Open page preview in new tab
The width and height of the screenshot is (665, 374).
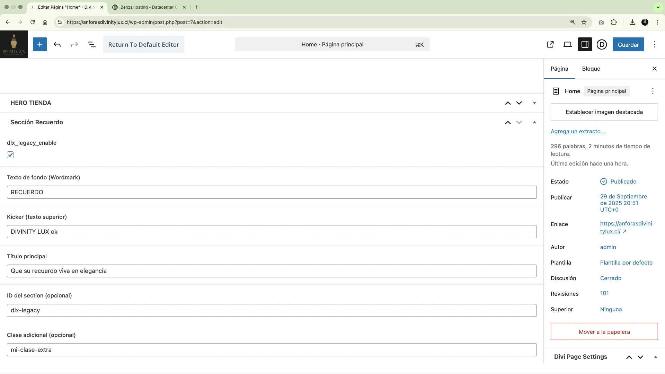point(550,44)
